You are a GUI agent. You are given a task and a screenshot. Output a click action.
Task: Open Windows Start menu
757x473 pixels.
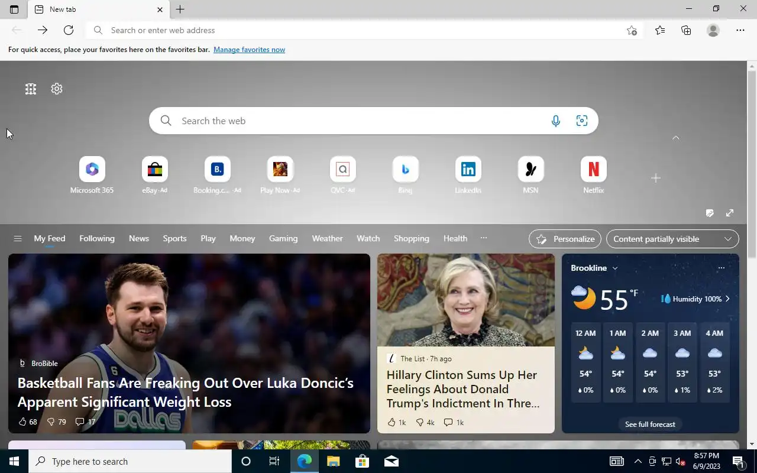click(14, 461)
